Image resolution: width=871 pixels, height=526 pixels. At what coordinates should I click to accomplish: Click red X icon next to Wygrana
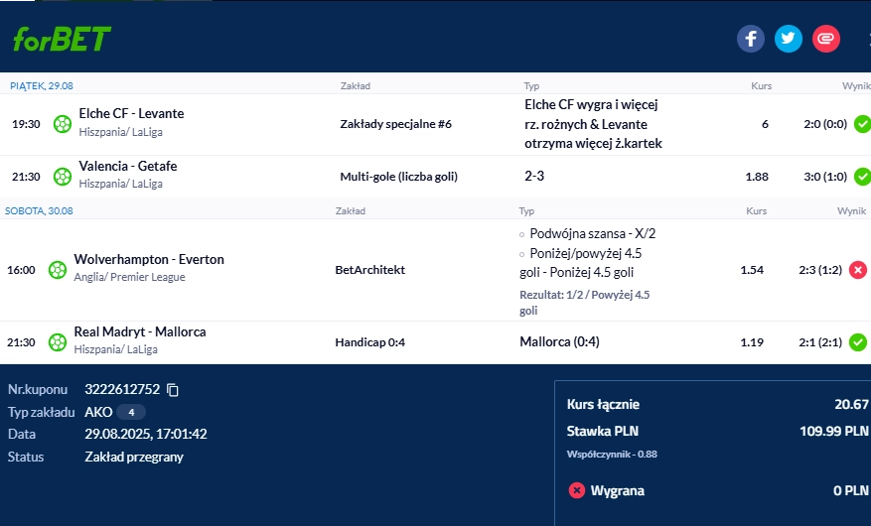[577, 490]
